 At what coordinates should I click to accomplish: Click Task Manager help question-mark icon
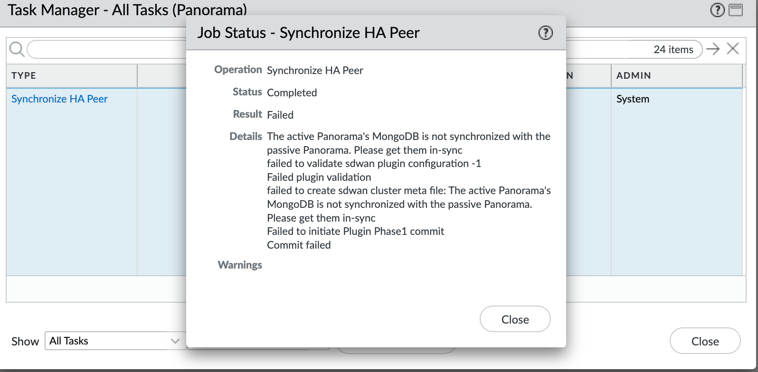(717, 10)
